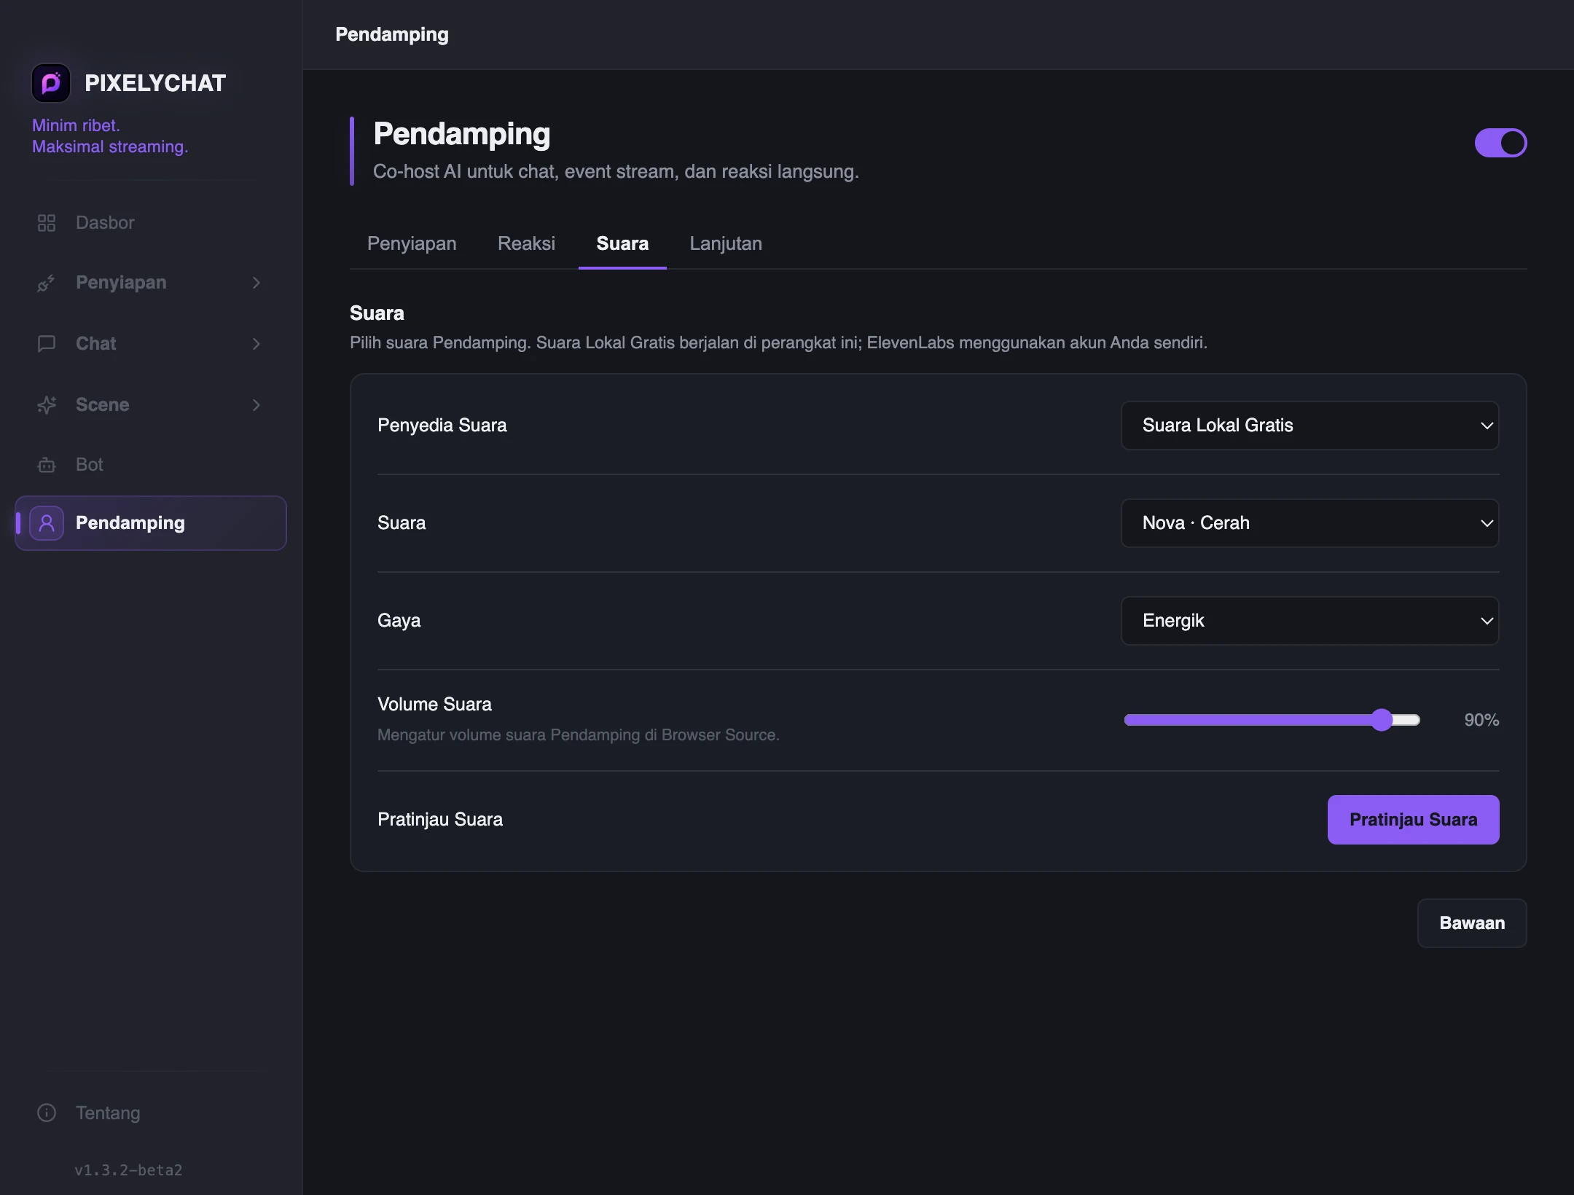1574x1195 pixels.
Task: Open Dasbor grid icon in sidebar
Action: [x=47, y=223]
